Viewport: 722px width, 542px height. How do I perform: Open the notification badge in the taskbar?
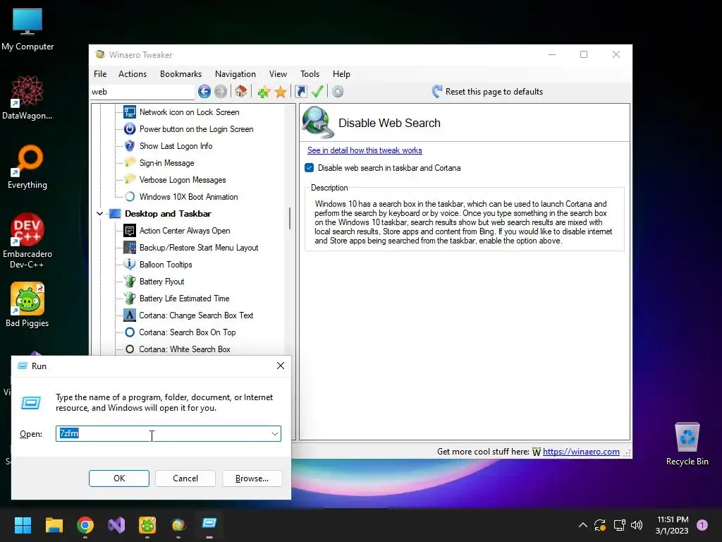pyautogui.click(x=702, y=525)
